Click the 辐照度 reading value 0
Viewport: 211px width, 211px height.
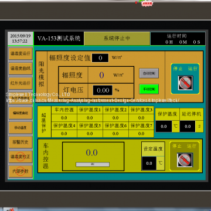pos(101,75)
